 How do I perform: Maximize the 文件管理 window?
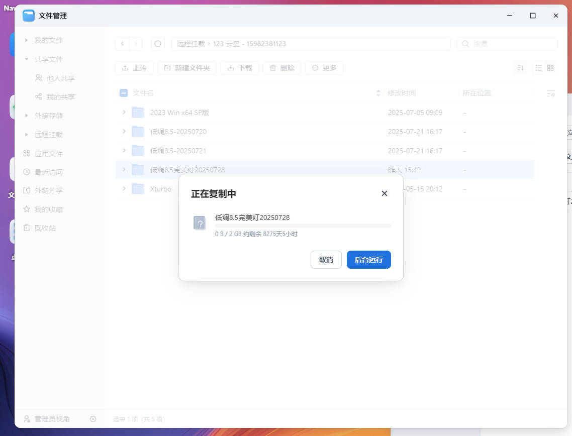coord(533,16)
